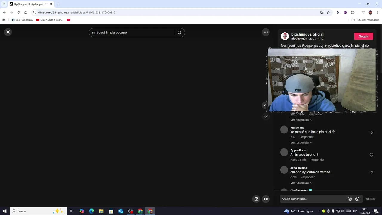The width and height of the screenshot is (382, 215).
Task: Like Mateo Yau's comment
Action: [371, 132]
